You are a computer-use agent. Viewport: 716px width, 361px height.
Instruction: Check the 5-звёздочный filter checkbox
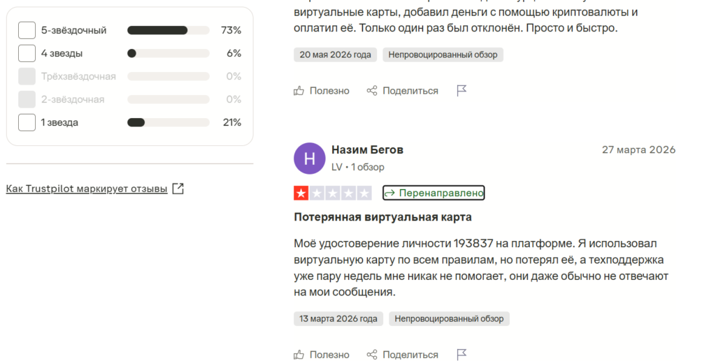(27, 30)
